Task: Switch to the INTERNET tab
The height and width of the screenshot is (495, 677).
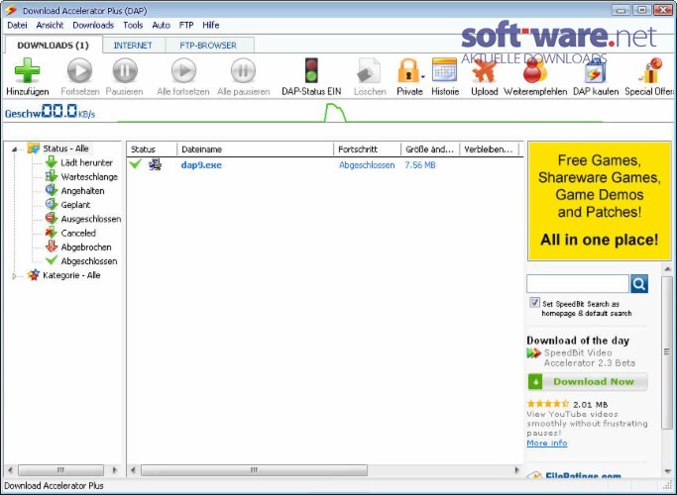Action: pos(133,46)
